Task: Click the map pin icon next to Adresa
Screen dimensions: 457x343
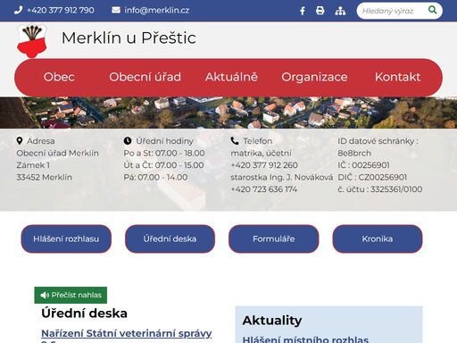Action: pos(20,141)
